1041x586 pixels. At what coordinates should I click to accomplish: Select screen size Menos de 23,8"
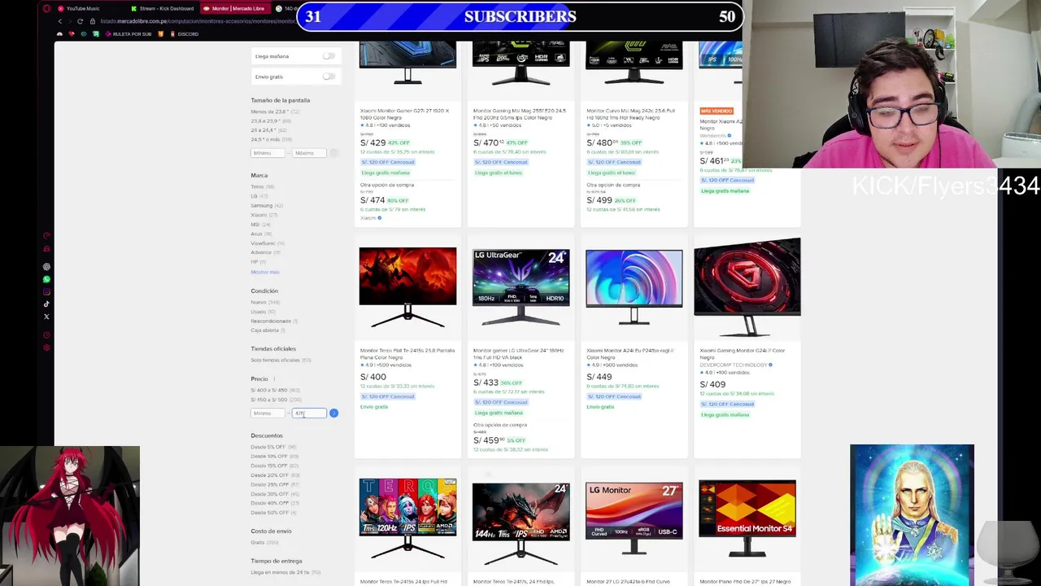[x=270, y=112]
